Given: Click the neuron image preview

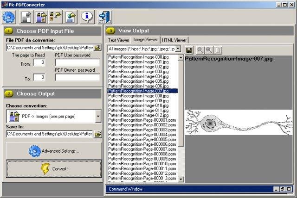Looking at the screenshot, I should 239,122.
